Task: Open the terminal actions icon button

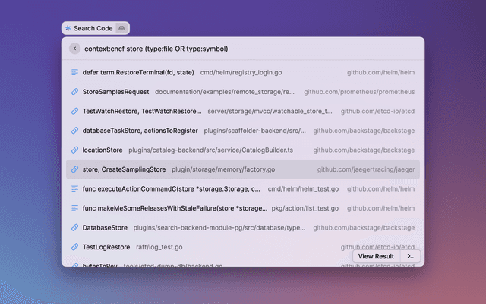Action: (410, 256)
